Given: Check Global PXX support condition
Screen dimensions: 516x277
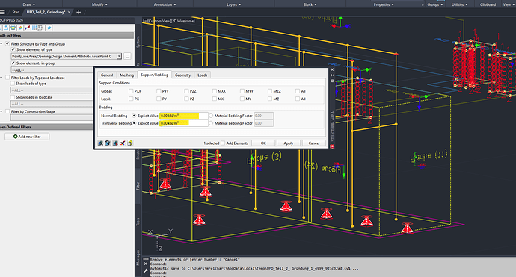Looking at the screenshot, I should [x=131, y=91].
